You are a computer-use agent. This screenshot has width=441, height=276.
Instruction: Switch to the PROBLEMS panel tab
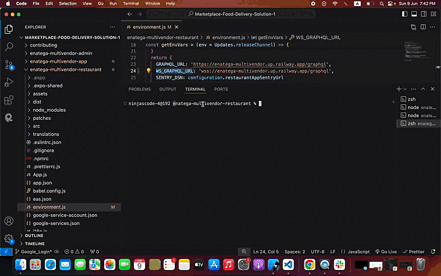[x=139, y=89]
